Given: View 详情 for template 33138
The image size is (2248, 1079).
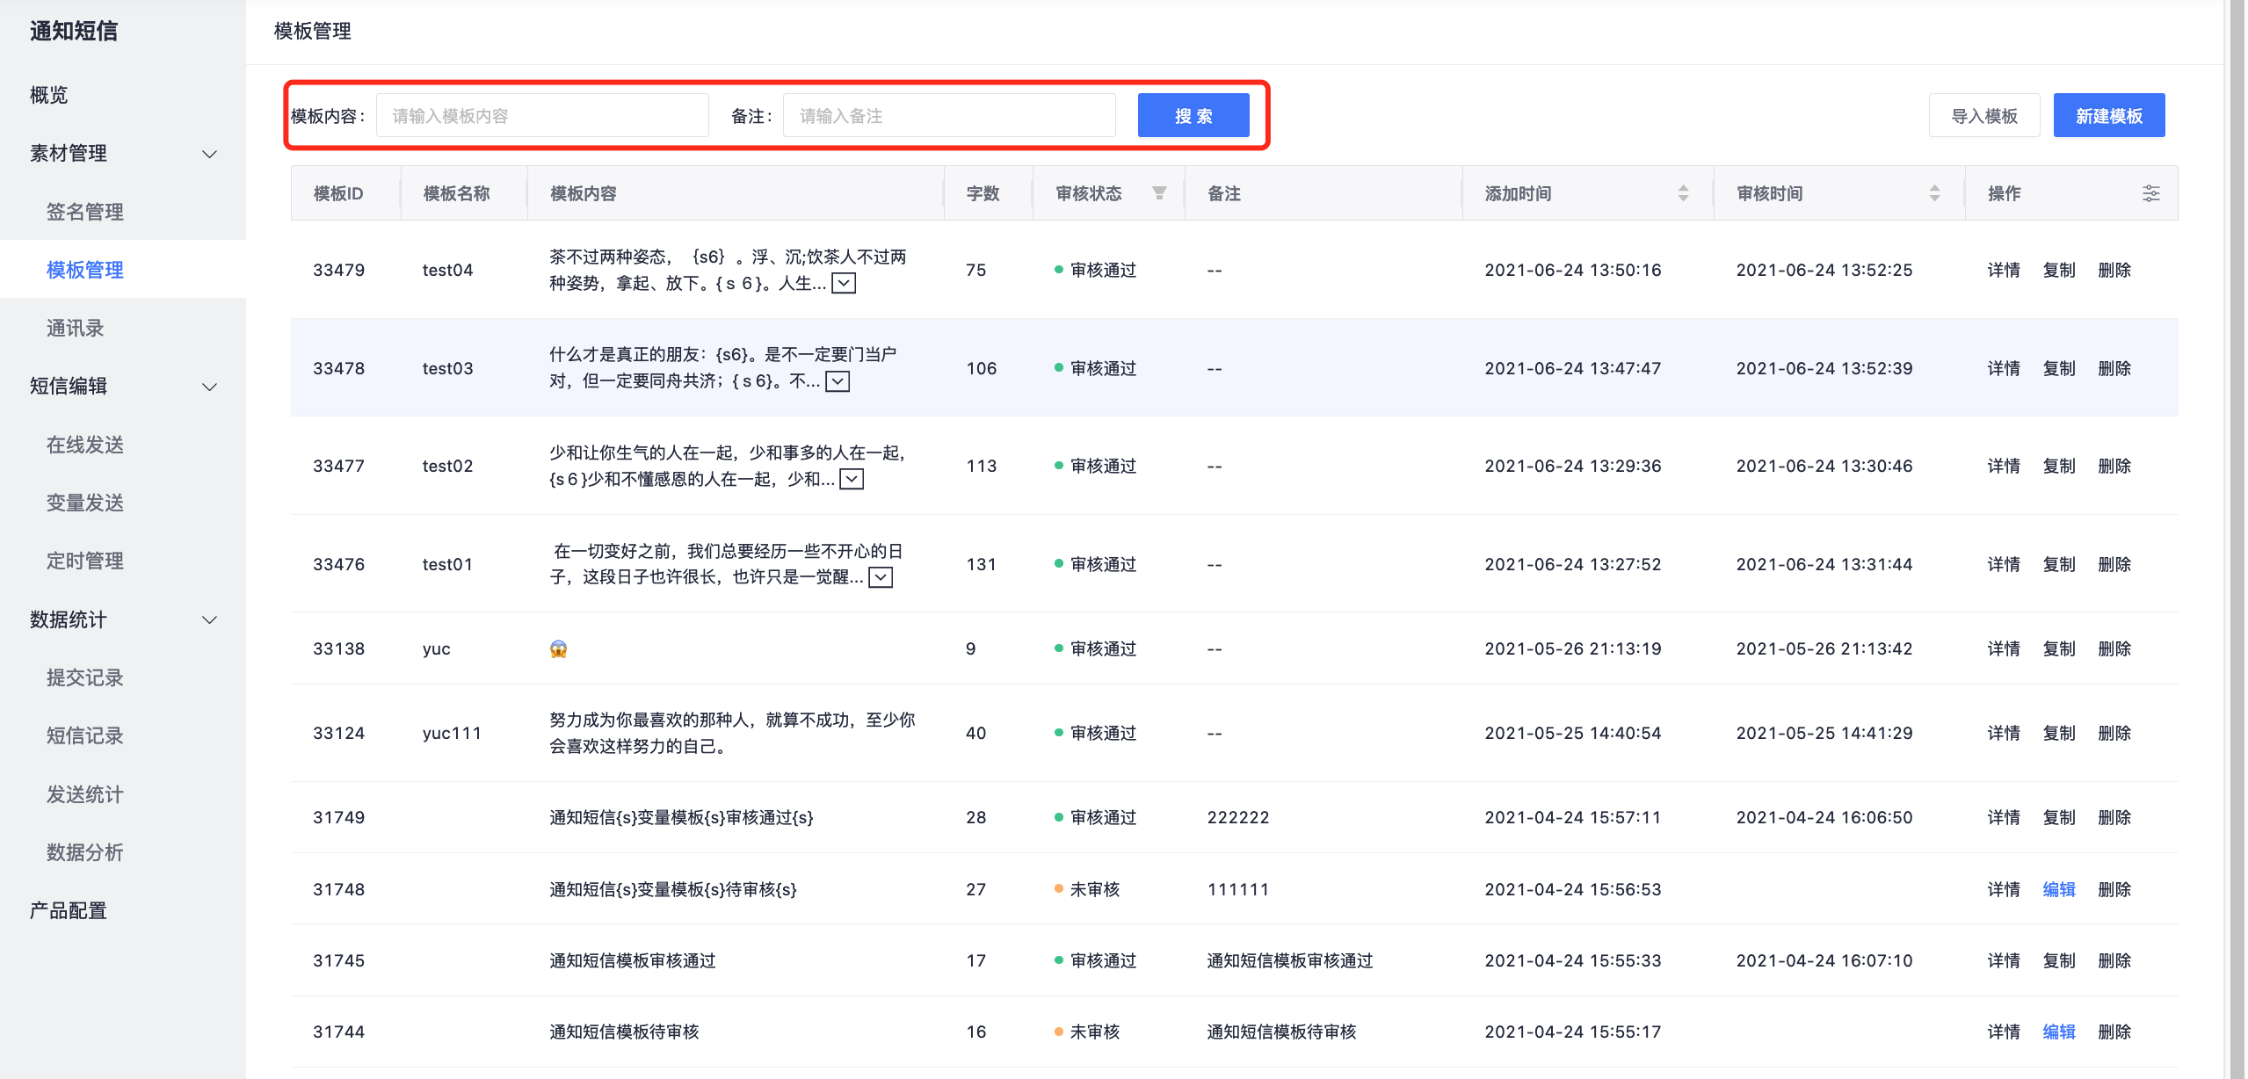Looking at the screenshot, I should coord(2004,648).
